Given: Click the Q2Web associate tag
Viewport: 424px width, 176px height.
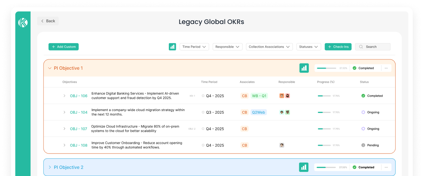Looking at the screenshot, I should pos(259,112).
